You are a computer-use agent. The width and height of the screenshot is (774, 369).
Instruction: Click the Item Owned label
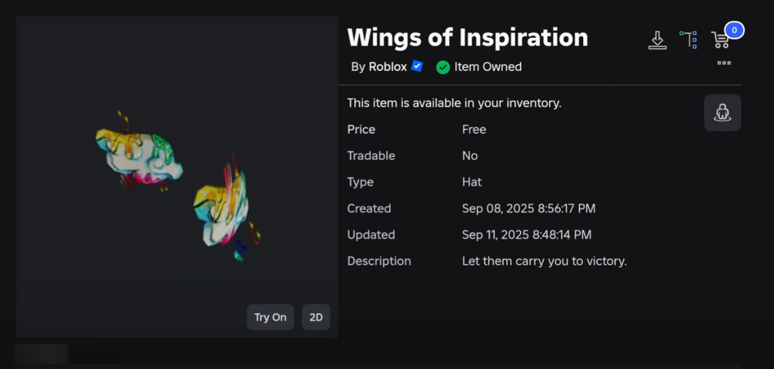[x=488, y=66]
